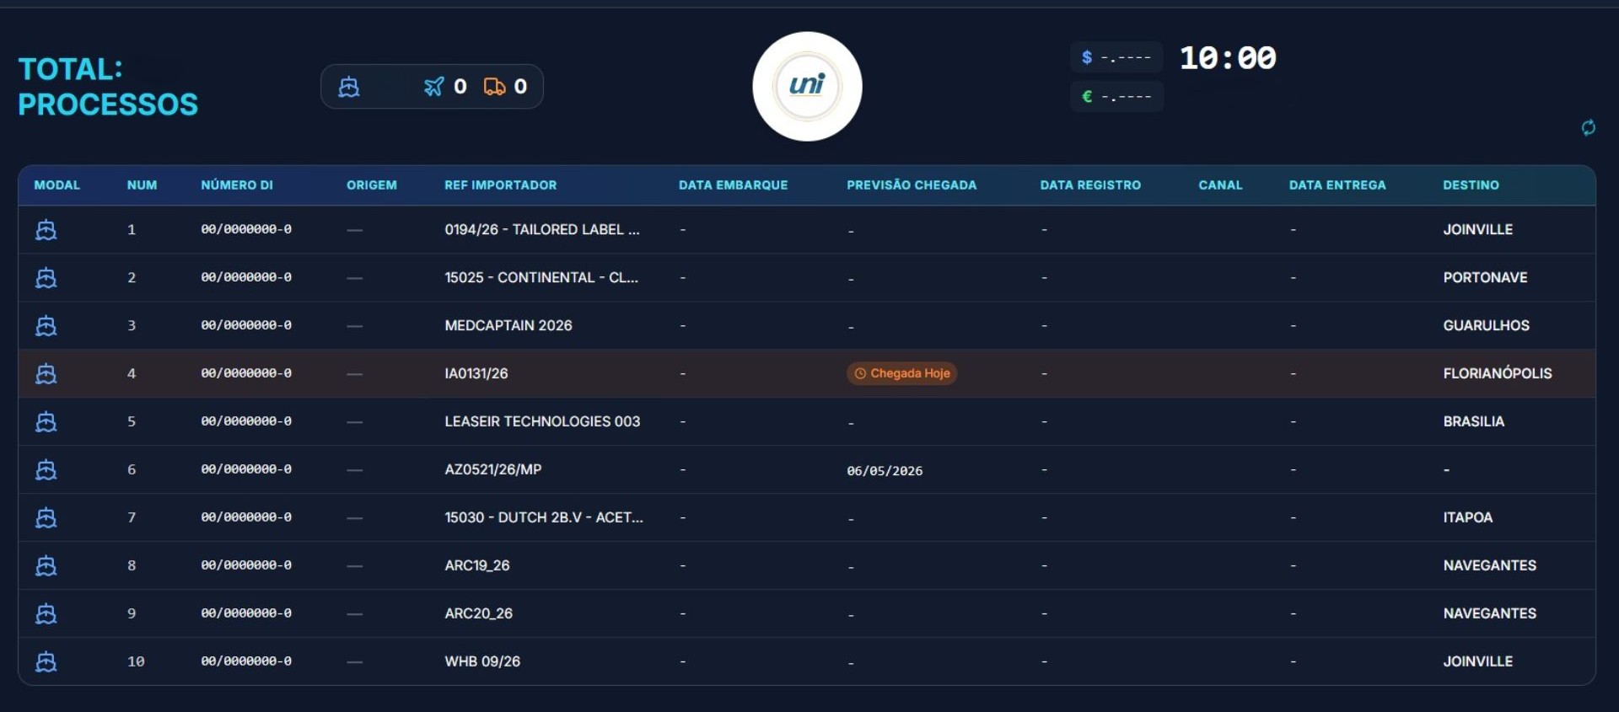
Task: Click the DATA REGISTRO column header
Action: click(1090, 185)
